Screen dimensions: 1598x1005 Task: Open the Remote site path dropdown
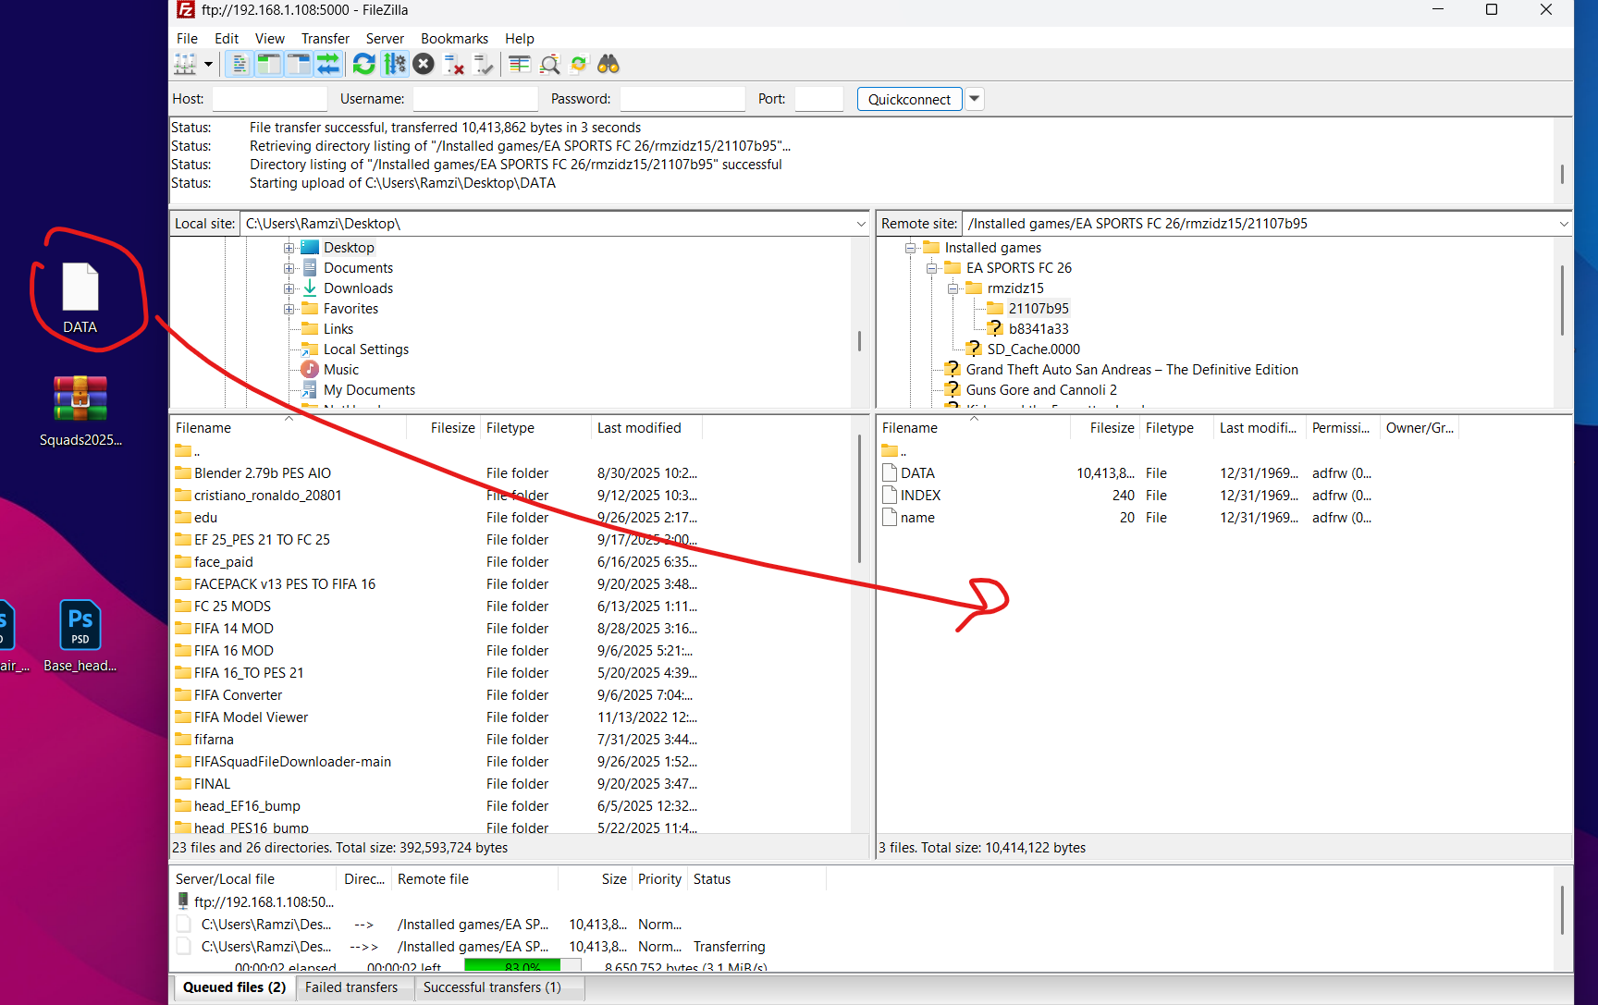(1564, 224)
